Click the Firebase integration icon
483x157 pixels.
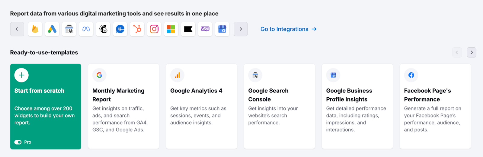pyautogui.click(x=35, y=29)
